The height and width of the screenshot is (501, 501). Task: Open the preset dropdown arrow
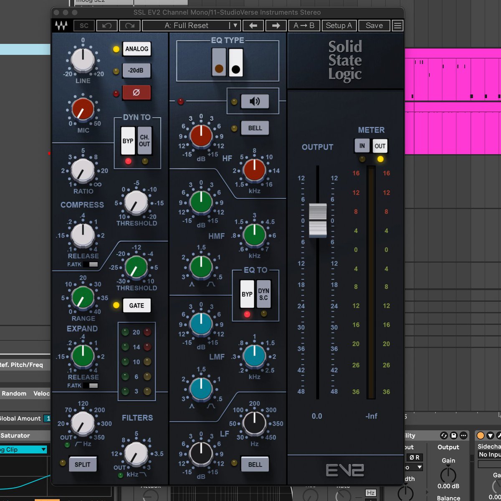(x=235, y=25)
